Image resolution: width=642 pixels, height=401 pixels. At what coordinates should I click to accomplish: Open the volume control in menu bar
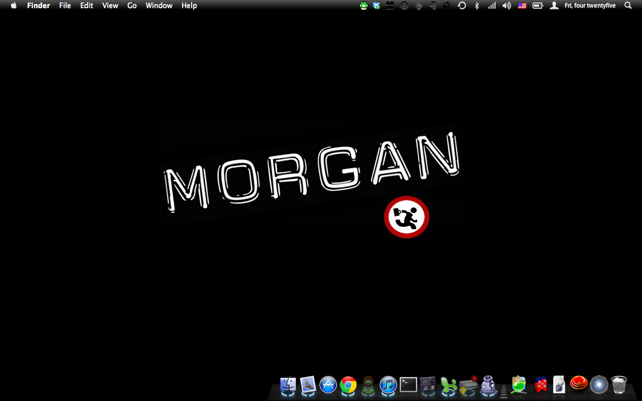coord(507,6)
